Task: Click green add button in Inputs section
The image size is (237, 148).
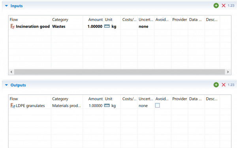Action: click(x=216, y=6)
